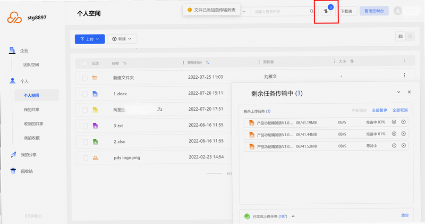Open the 上传 upload dropdown
Viewport: 425px width, 224px height.
[x=90, y=39]
